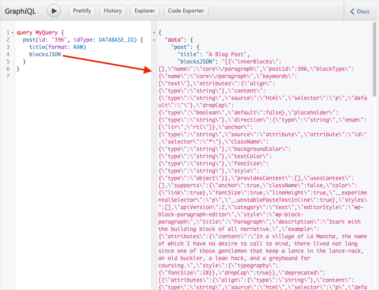379x290 pixels.
Task: Click the "396" id value in the query
Action: 59,40
